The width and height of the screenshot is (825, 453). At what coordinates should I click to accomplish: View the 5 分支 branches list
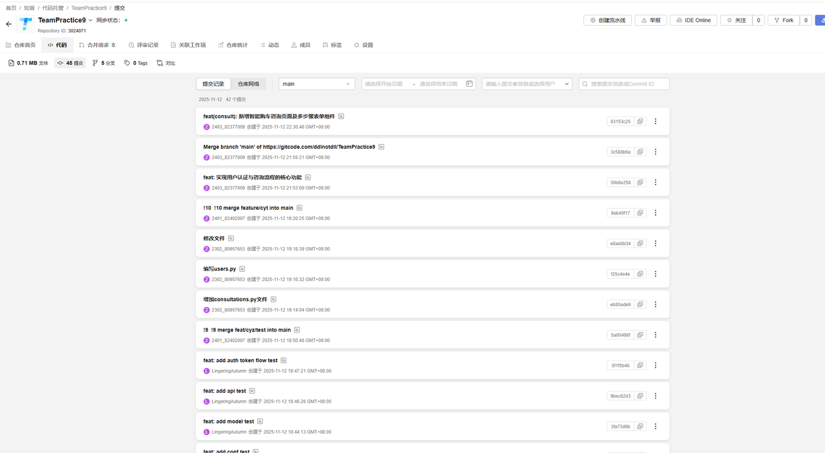coord(104,63)
